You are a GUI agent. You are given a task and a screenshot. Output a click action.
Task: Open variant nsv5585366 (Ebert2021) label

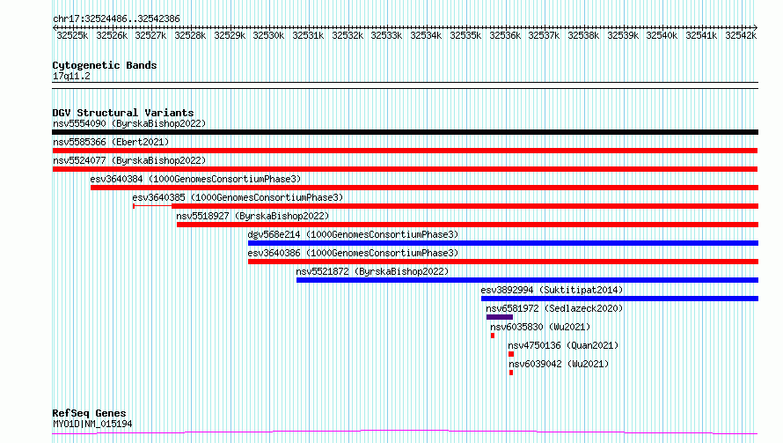(x=111, y=142)
